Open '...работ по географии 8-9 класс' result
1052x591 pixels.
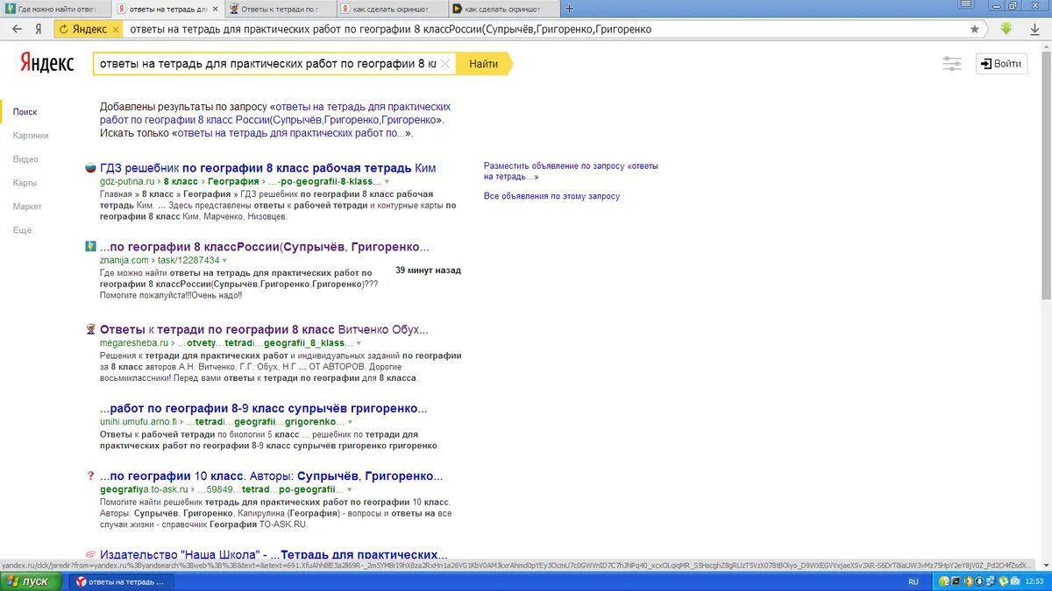coord(264,409)
